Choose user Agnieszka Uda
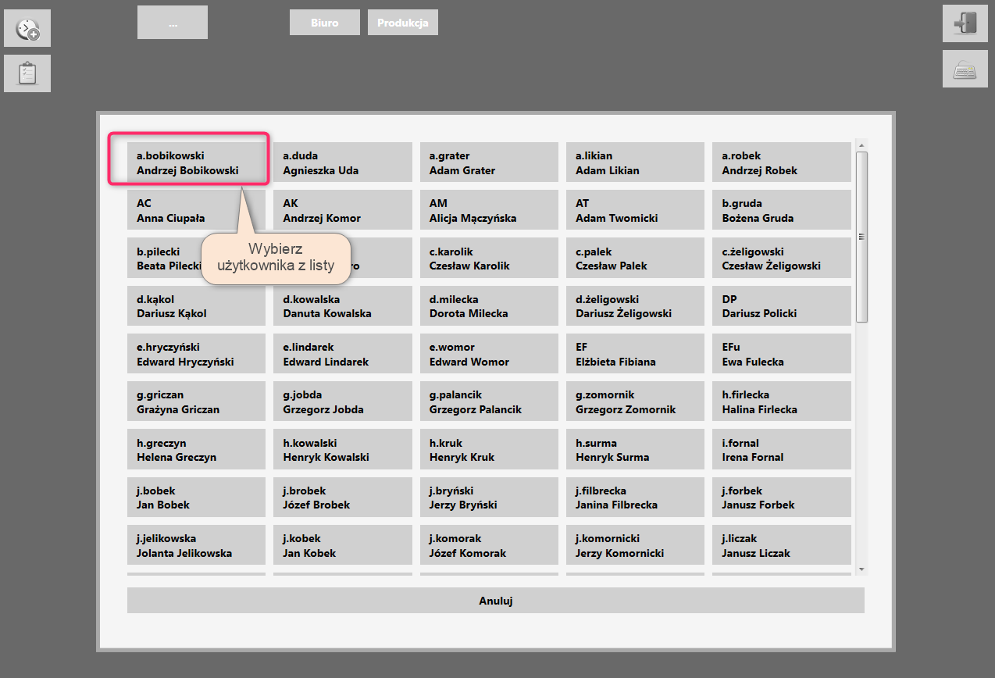 pos(342,162)
